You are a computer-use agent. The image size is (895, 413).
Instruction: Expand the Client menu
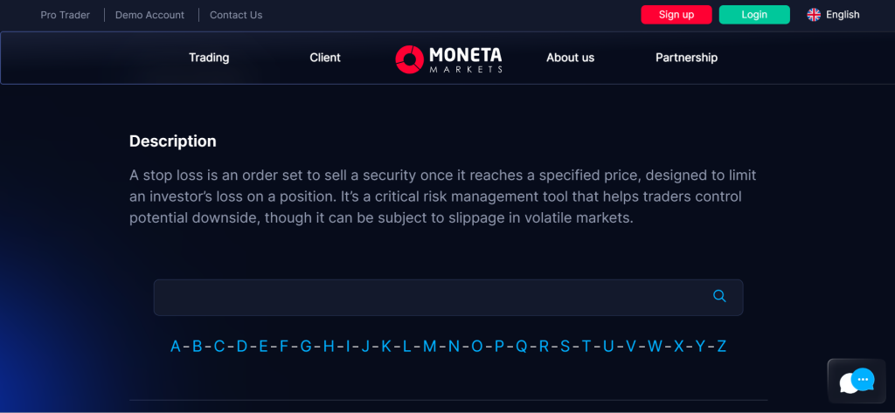point(325,58)
